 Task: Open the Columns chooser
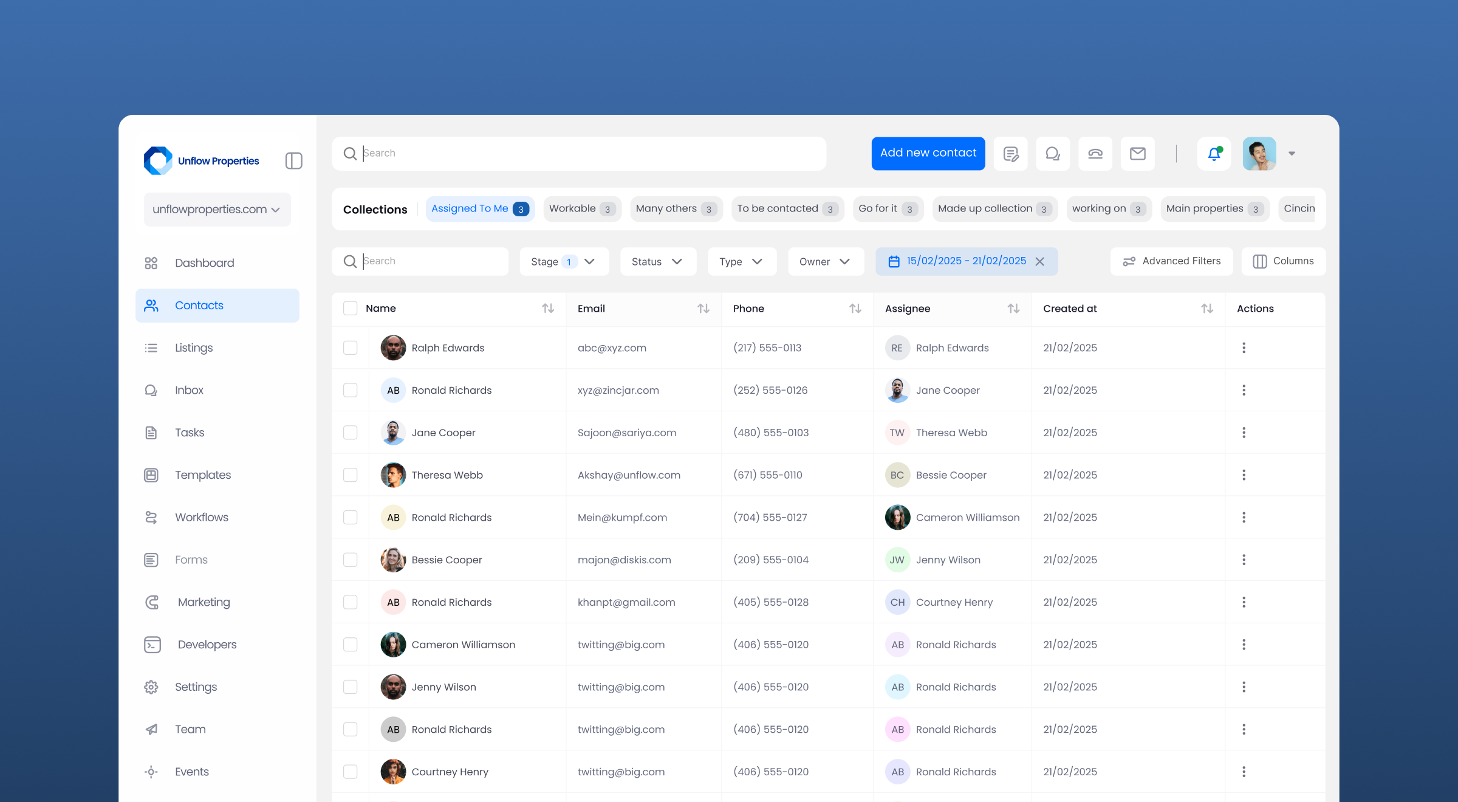click(x=1283, y=261)
